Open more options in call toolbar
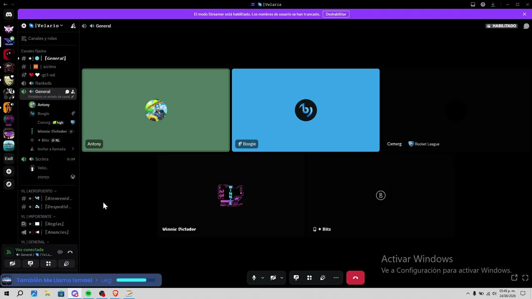This screenshot has width=532, height=299. [336, 278]
